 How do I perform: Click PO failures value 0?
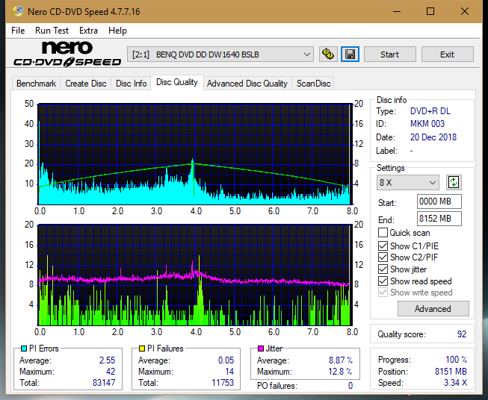click(x=350, y=386)
